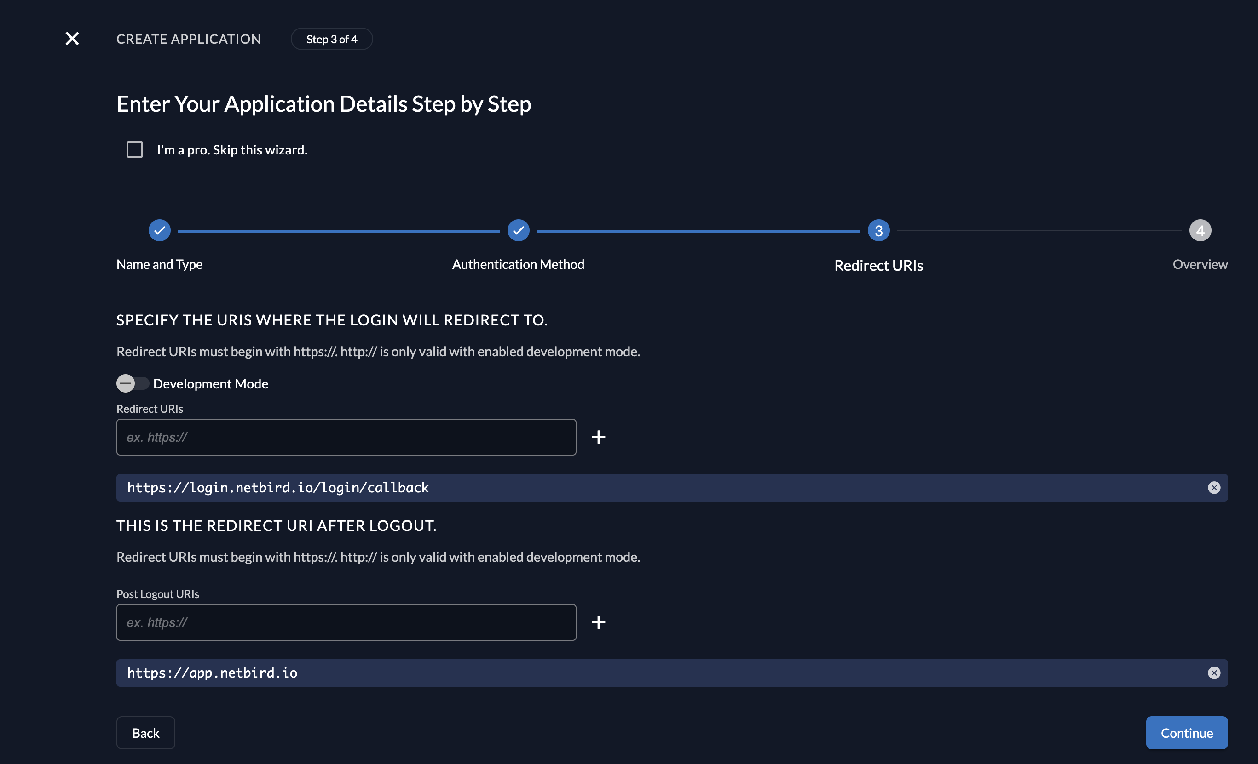Select the Overview step label
Viewport: 1258px width, 764px height.
coord(1200,264)
